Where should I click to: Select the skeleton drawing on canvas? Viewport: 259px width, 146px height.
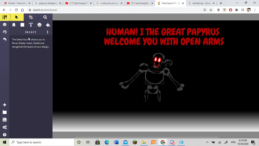pyautogui.click(x=152, y=77)
